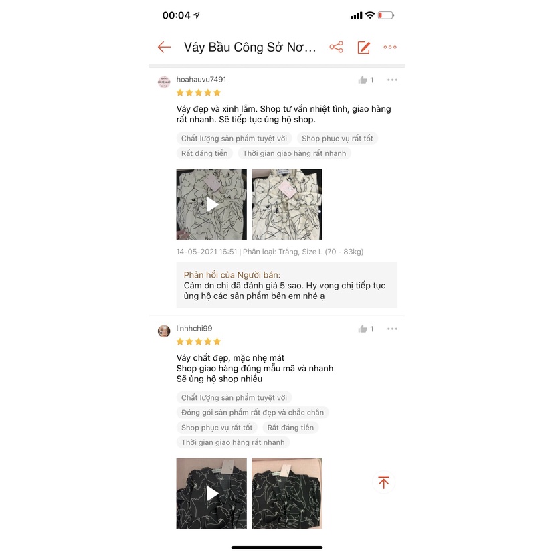The height and width of the screenshot is (554, 554).
Task: Tap the scroll-to-top arrow button
Action: (383, 482)
